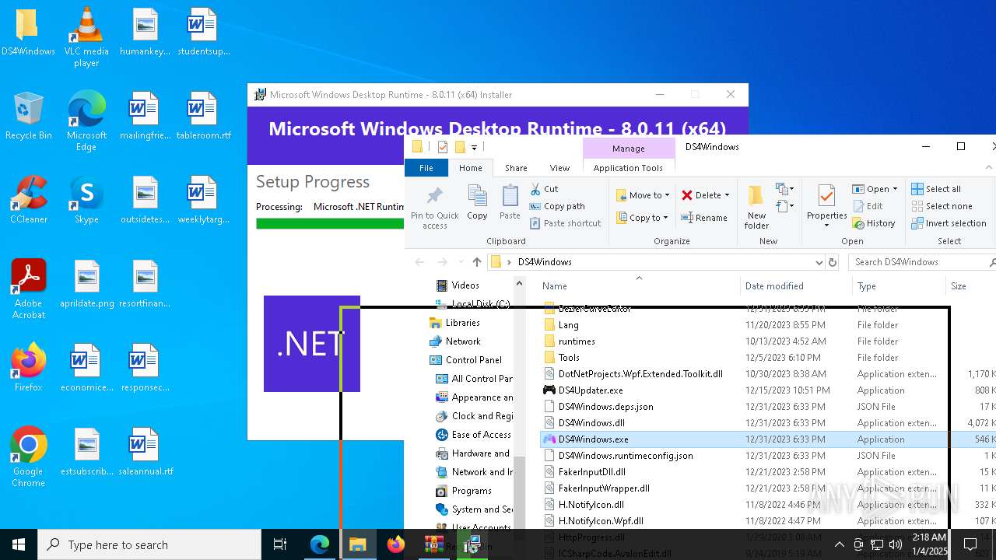996x560 pixels.
Task: Go up one folder level arrow
Action: pyautogui.click(x=477, y=262)
